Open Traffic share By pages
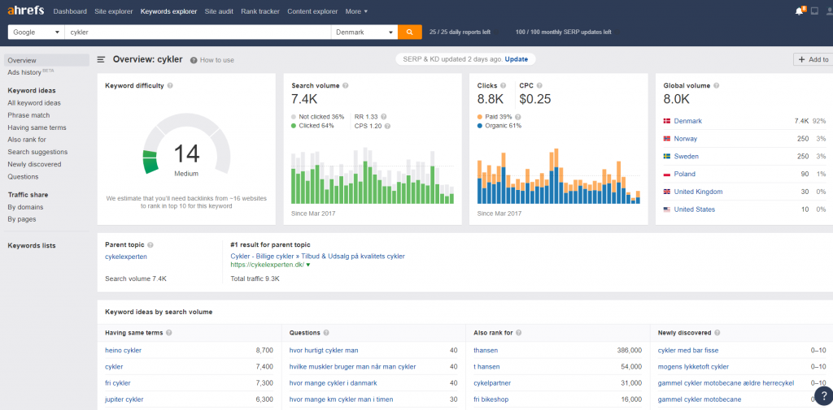The height and width of the screenshot is (410, 833). pos(22,219)
